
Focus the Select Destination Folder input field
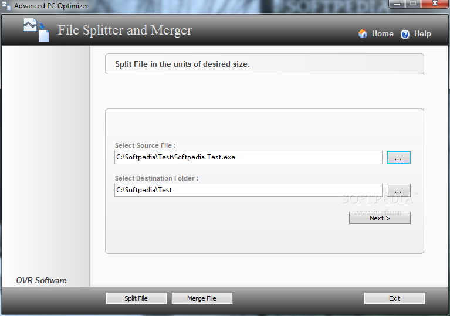point(248,190)
